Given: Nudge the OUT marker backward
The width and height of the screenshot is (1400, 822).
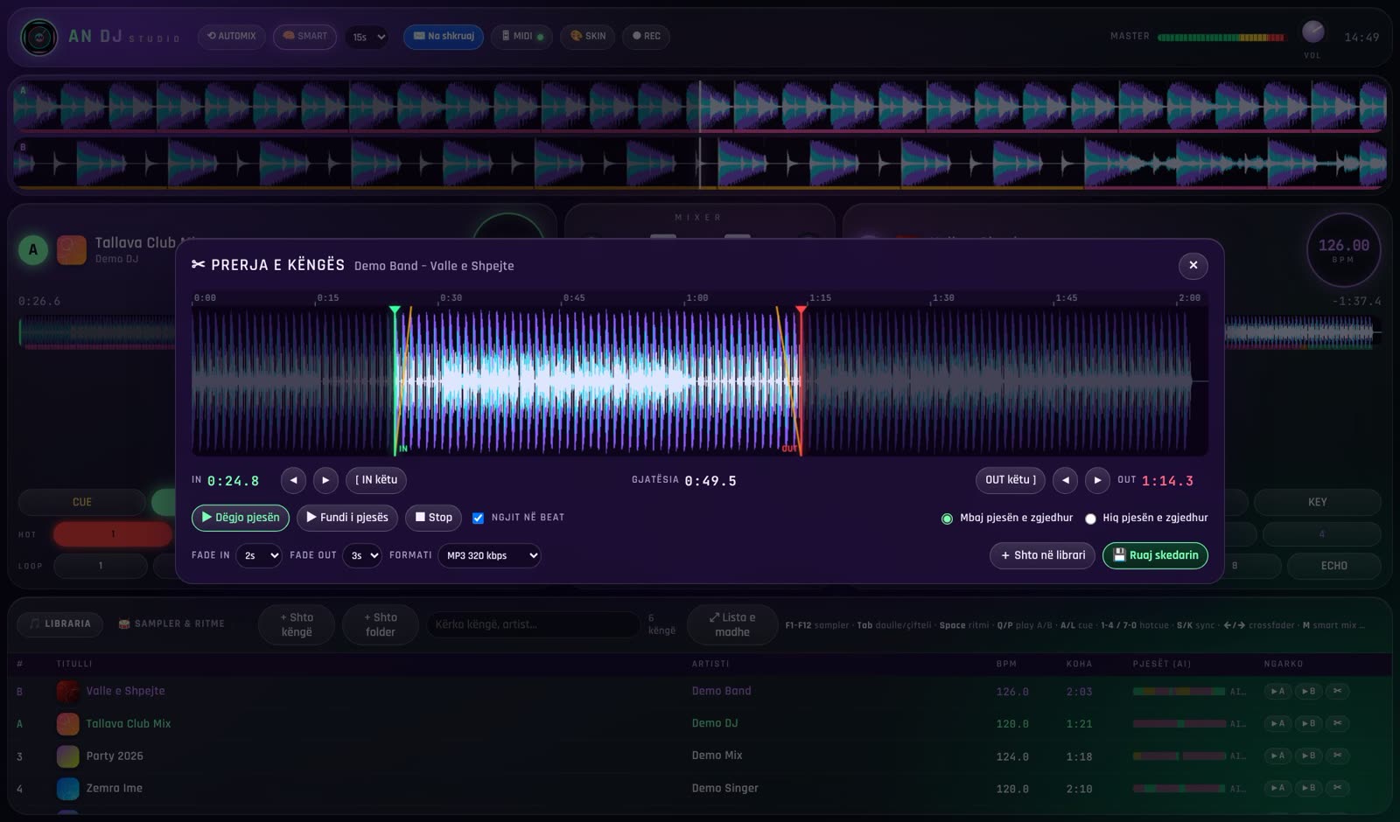Looking at the screenshot, I should click(1065, 480).
